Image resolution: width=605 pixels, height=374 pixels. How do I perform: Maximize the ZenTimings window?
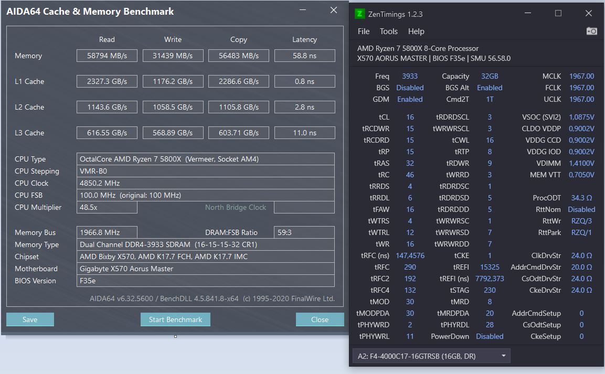558,14
